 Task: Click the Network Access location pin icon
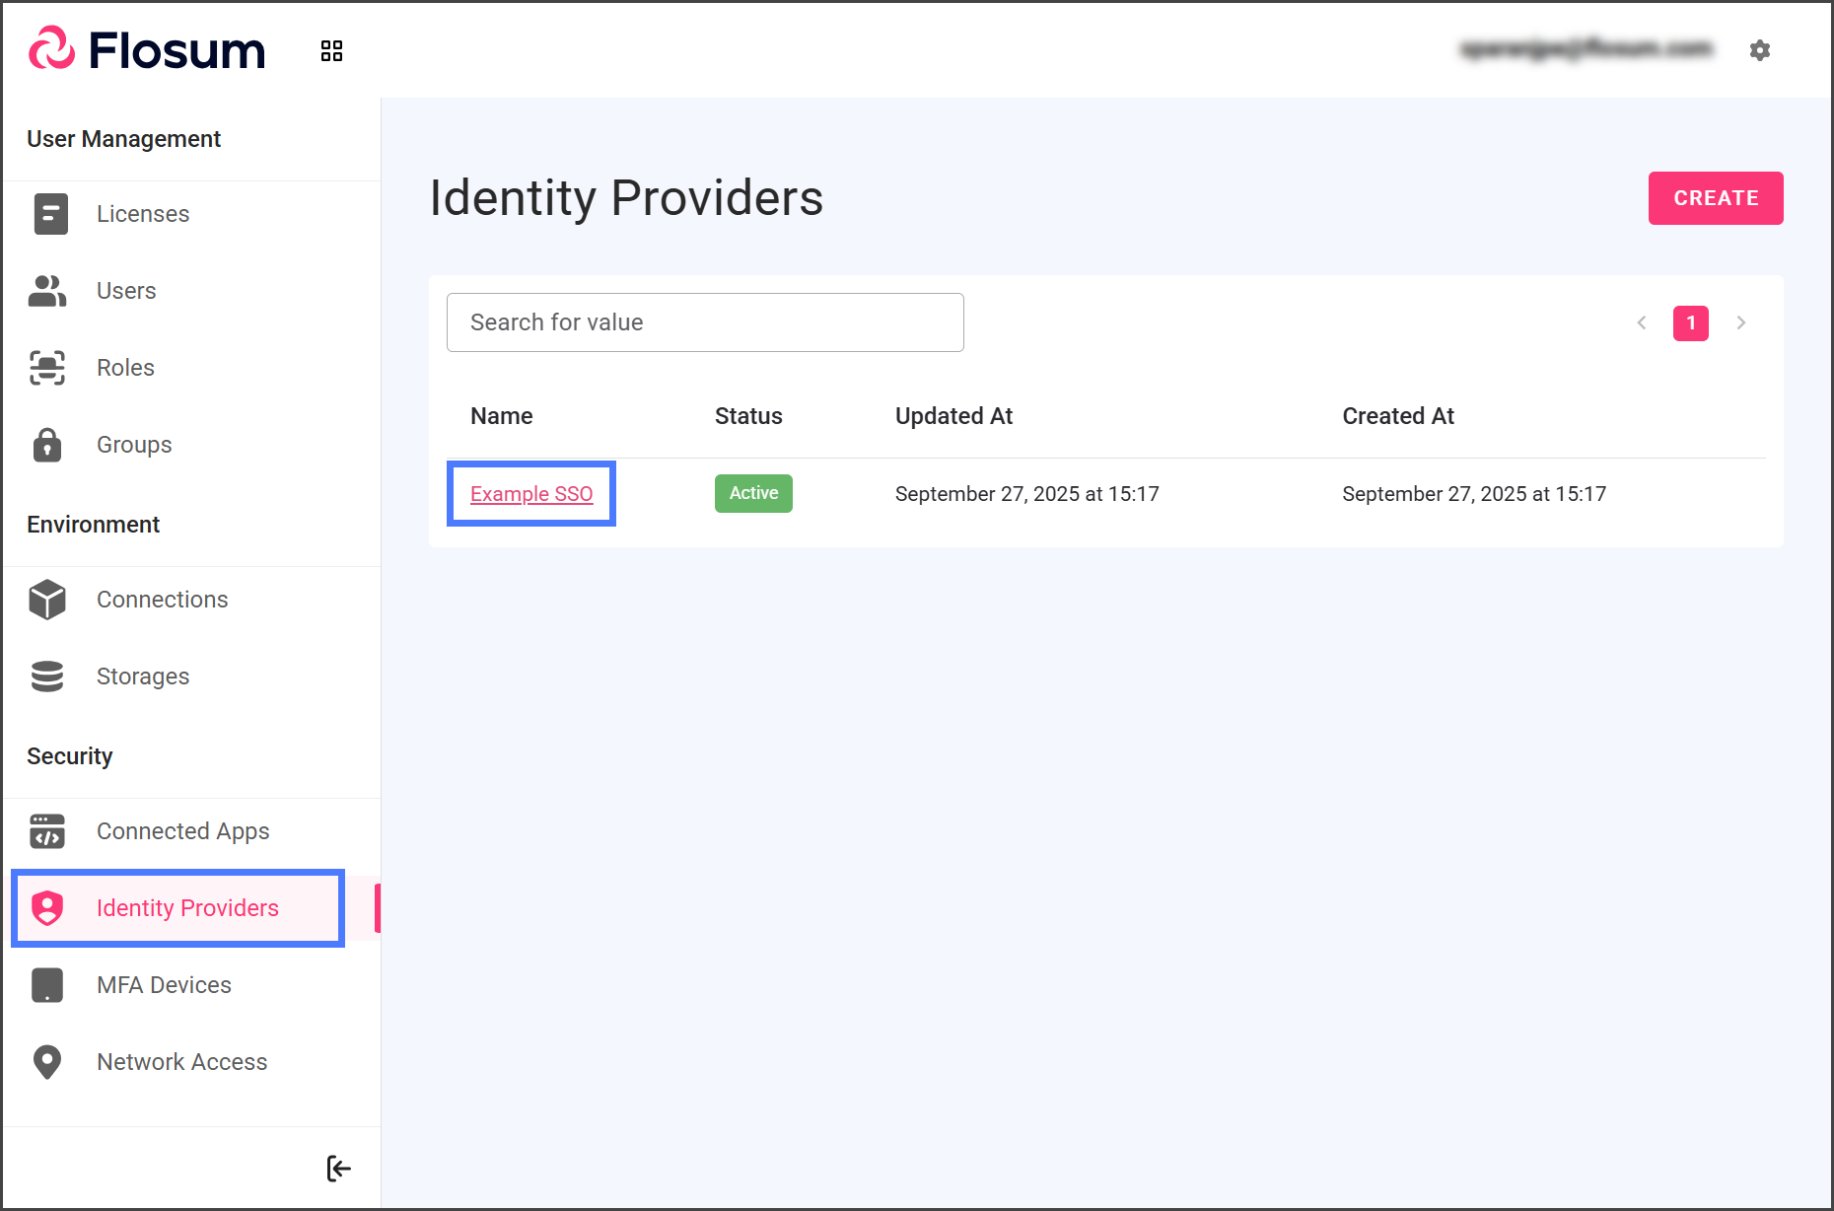47,1062
